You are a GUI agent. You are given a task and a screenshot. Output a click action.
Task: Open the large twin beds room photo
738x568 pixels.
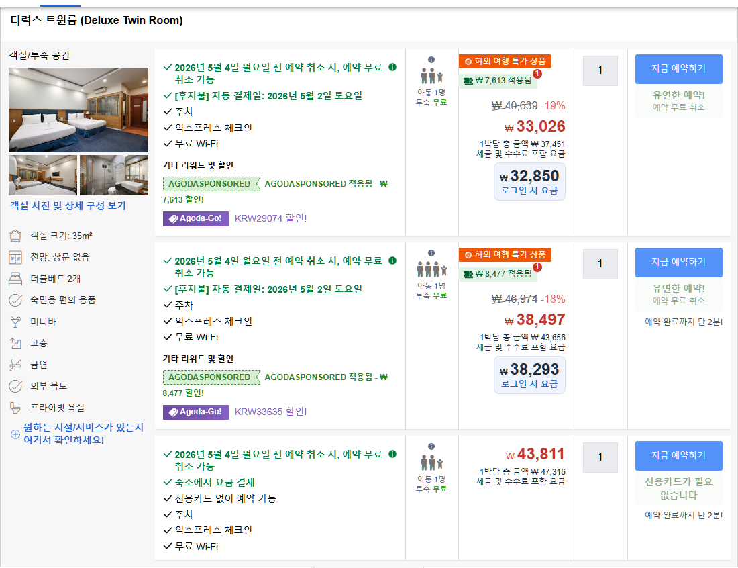[78, 109]
